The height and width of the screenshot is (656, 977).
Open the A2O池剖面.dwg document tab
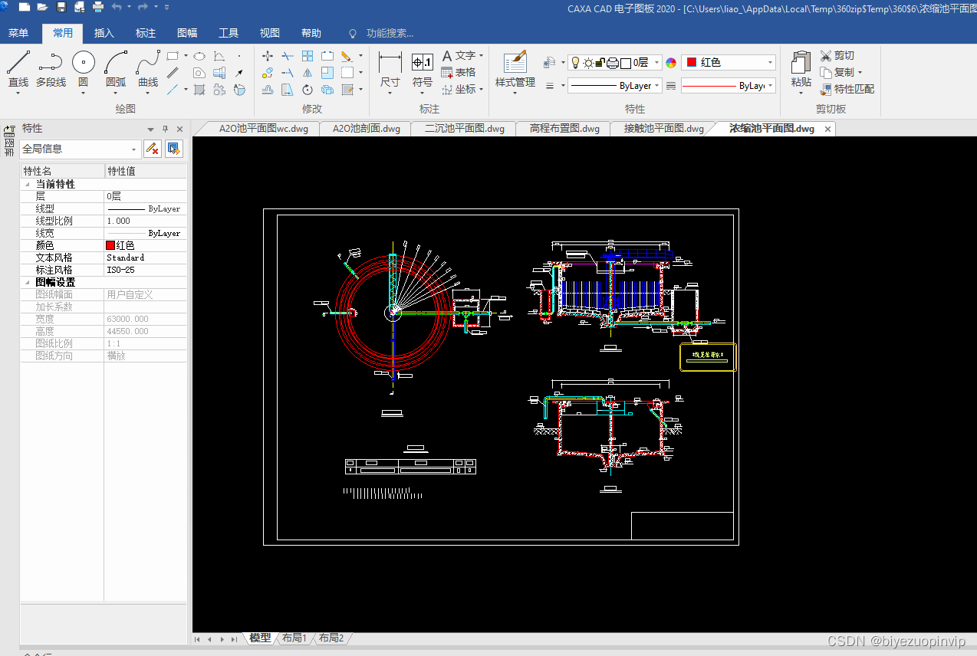(367, 129)
